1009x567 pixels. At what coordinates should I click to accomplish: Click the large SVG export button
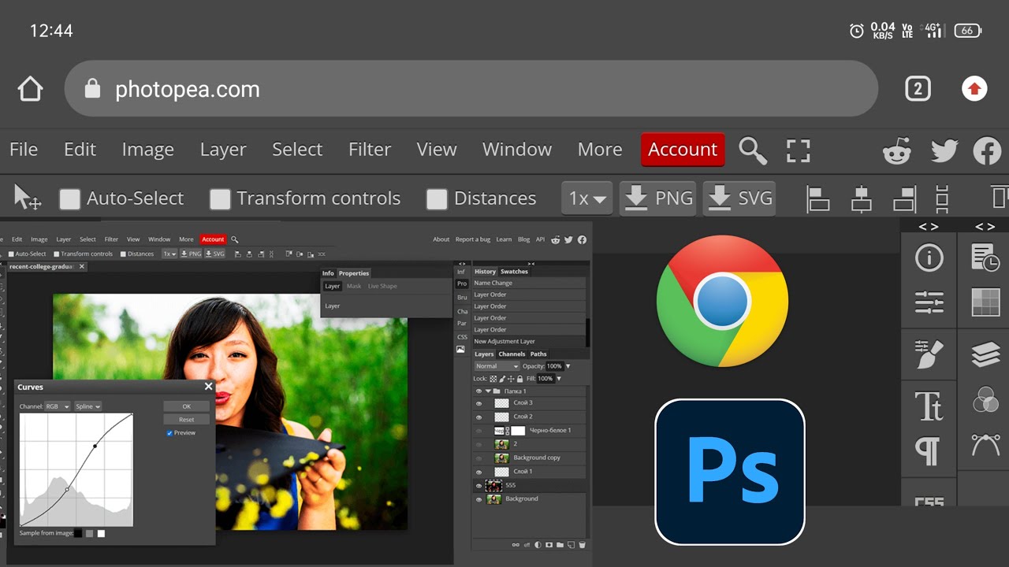[739, 198]
